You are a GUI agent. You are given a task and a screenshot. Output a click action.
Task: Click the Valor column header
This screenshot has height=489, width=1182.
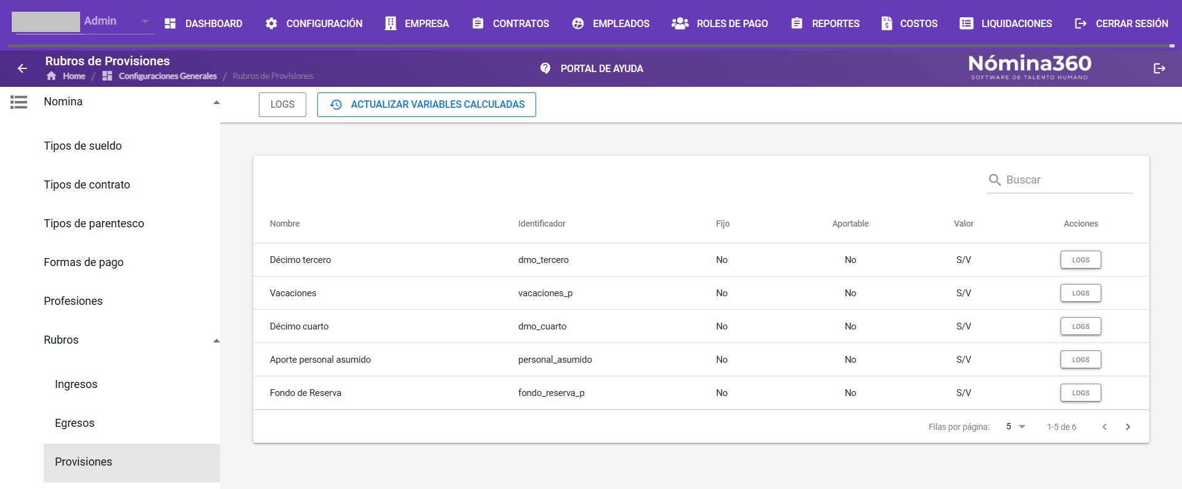pos(964,224)
